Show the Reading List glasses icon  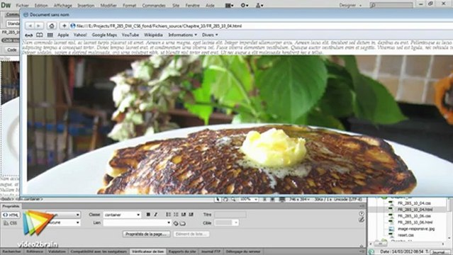click(29, 35)
